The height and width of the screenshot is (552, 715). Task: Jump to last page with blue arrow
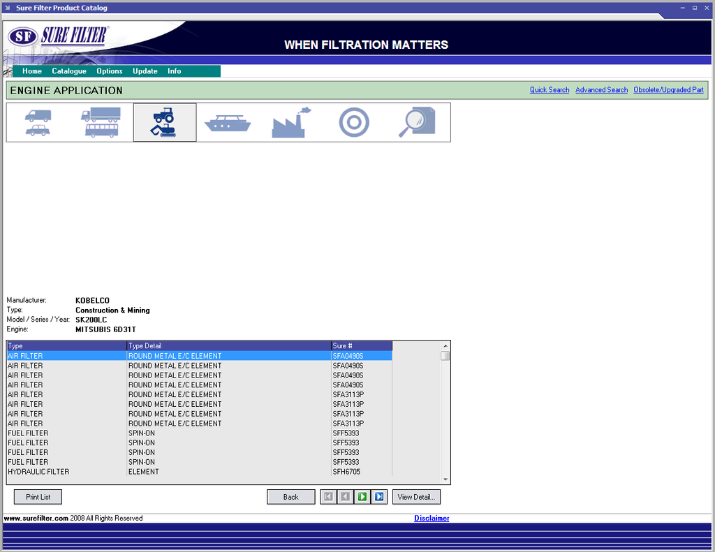point(379,497)
